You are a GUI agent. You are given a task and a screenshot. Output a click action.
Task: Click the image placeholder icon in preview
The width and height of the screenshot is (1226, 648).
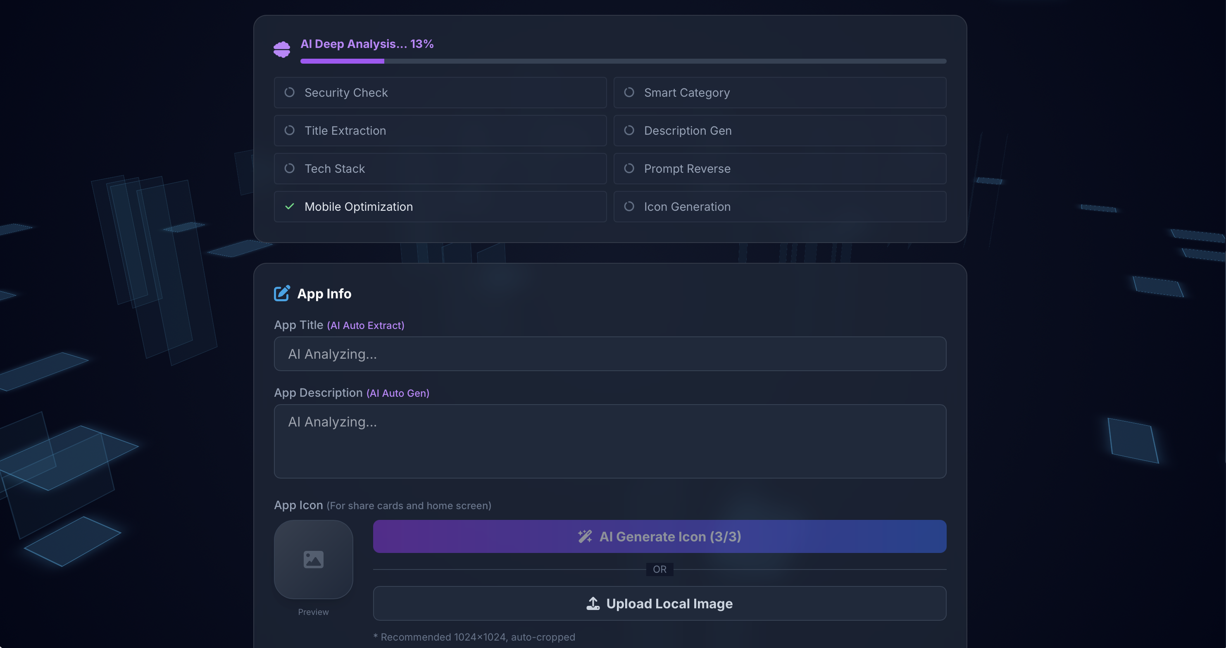click(x=313, y=560)
